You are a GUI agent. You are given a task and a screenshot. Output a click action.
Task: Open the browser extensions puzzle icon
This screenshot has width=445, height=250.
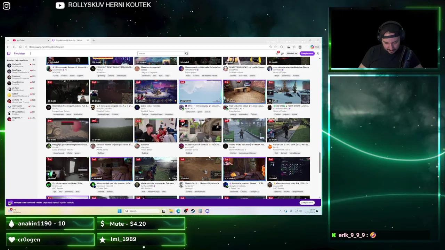click(282, 47)
